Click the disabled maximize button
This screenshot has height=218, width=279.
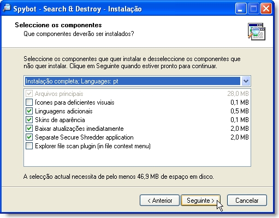pos(253,9)
